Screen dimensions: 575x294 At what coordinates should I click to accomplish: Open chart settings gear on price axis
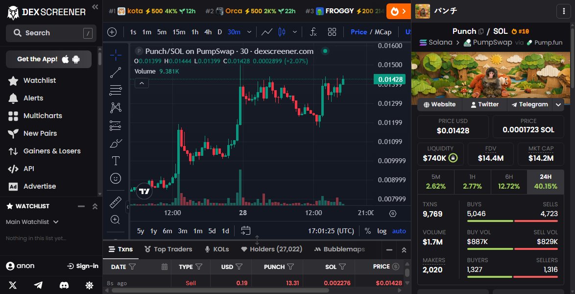click(x=393, y=213)
